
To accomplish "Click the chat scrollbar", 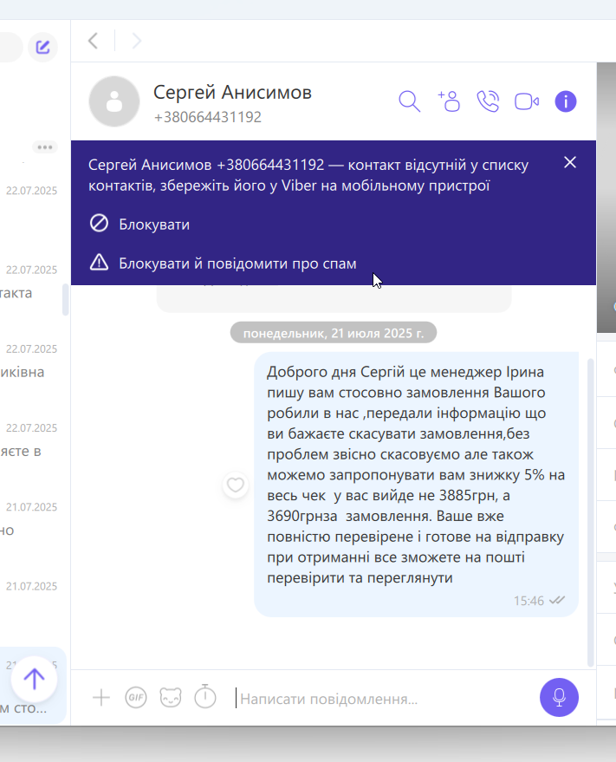I will 591,512.
